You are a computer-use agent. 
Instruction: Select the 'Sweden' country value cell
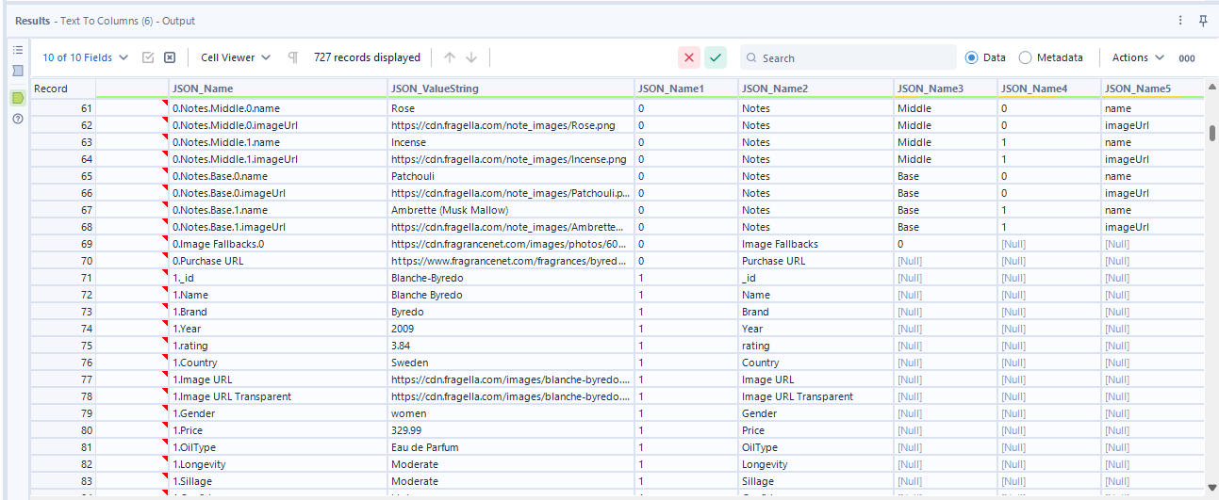511,363
